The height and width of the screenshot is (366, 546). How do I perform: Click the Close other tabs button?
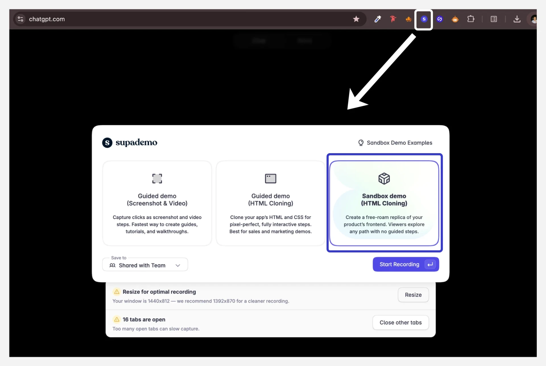400,323
